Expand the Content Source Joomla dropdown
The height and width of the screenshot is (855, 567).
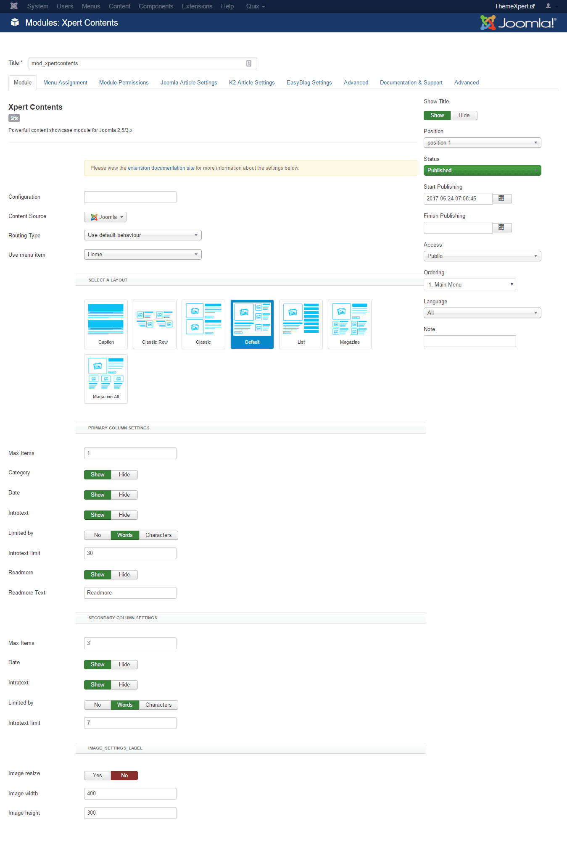105,217
